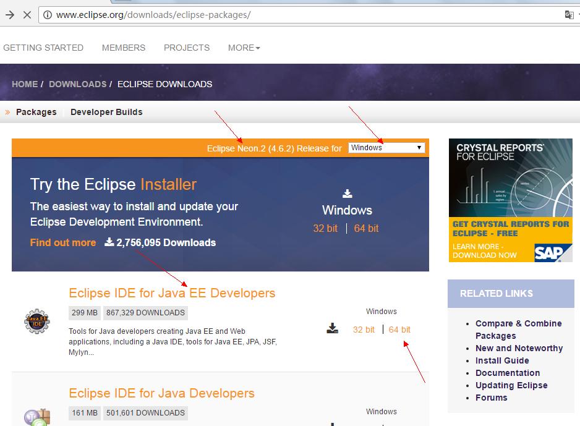Click the Java EE IDE package icon
The image size is (580, 426).
pyautogui.click(x=37, y=322)
